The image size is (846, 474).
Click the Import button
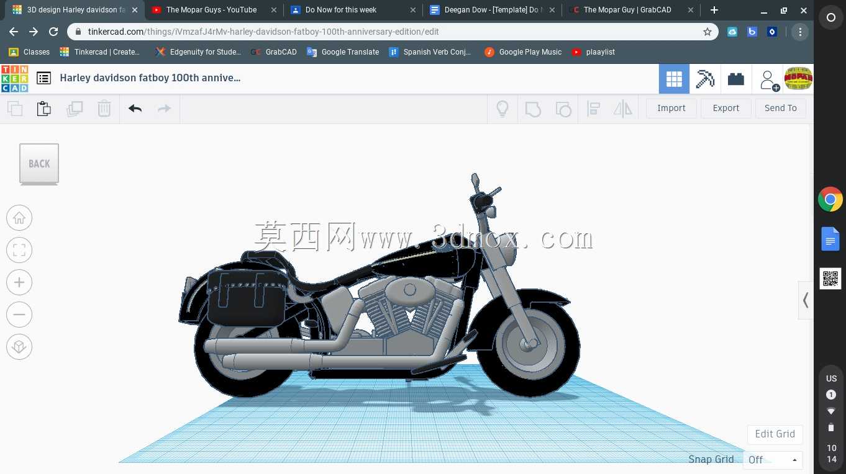tap(671, 108)
